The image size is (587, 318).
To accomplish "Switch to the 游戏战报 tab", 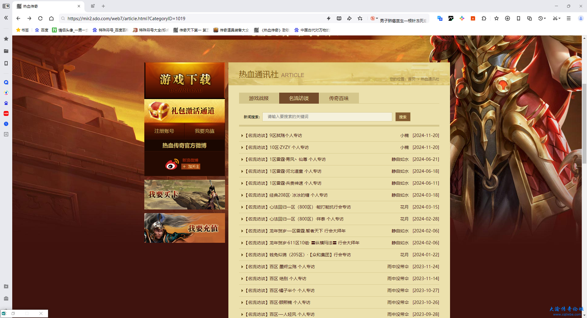I will (259, 98).
